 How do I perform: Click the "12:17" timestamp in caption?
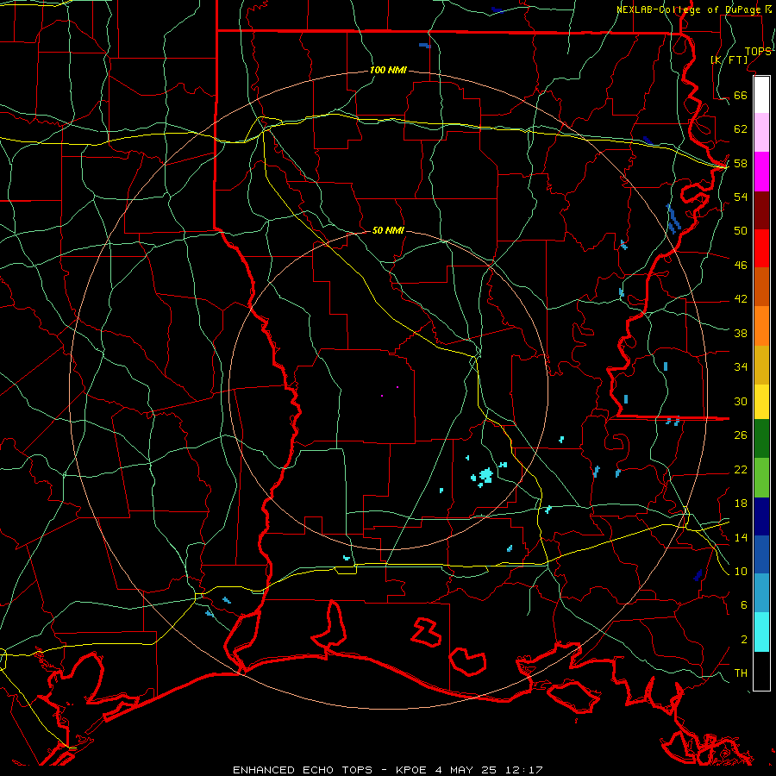click(524, 770)
